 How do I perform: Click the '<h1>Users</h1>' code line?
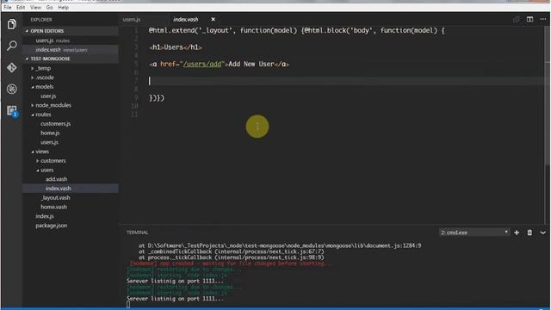click(176, 47)
